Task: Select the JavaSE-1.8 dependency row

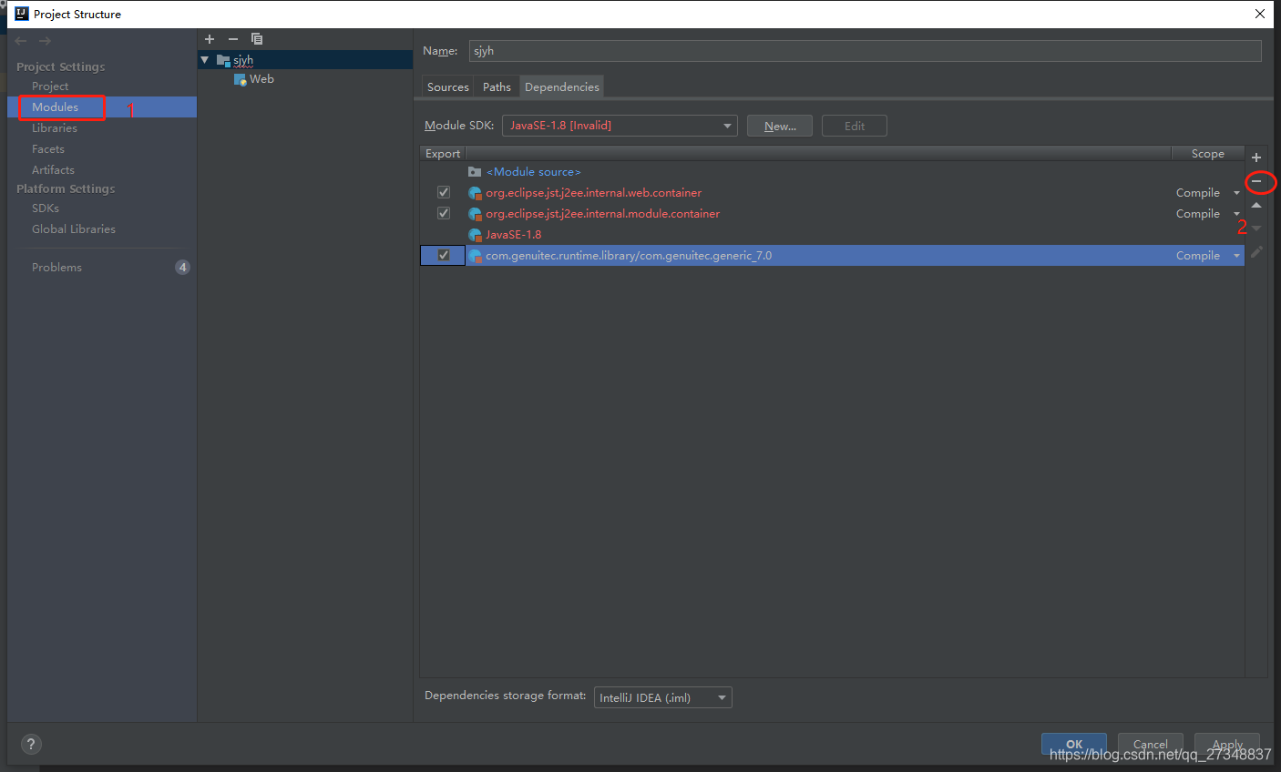Action: click(832, 235)
